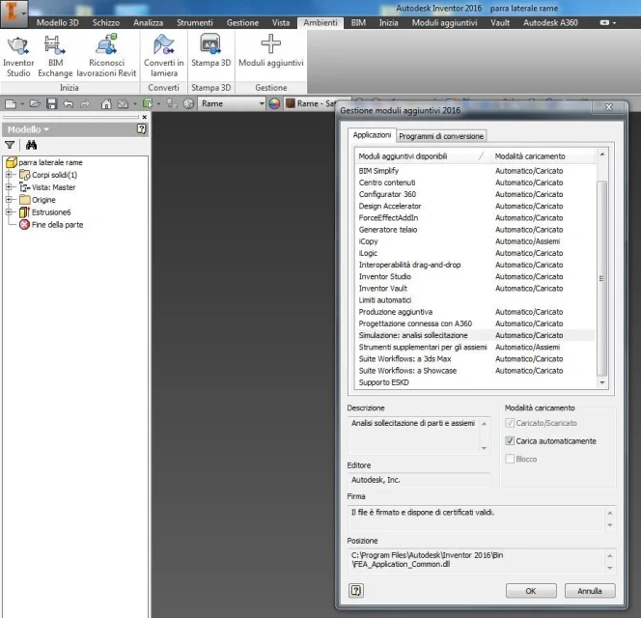Viewport: 641px width, 618px height.
Task: Select Generatore telaio add-in
Action: coord(474,230)
